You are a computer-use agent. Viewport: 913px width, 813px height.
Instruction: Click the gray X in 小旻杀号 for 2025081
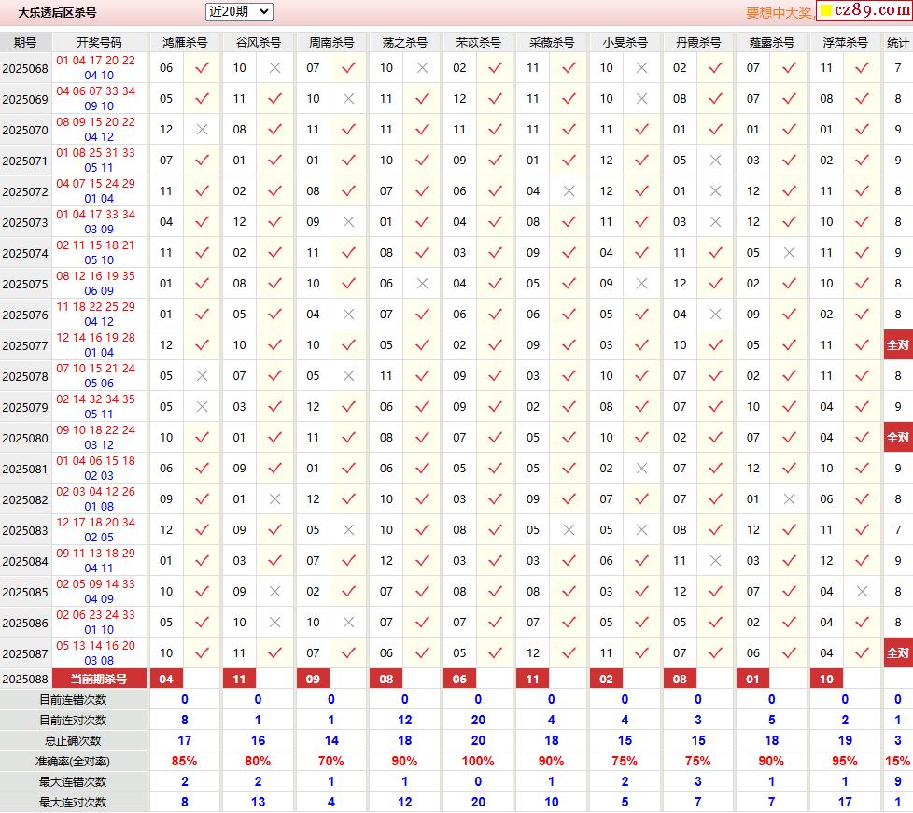(x=641, y=469)
